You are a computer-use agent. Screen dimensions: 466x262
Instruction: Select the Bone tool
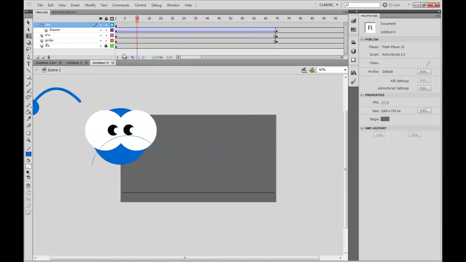(28, 105)
